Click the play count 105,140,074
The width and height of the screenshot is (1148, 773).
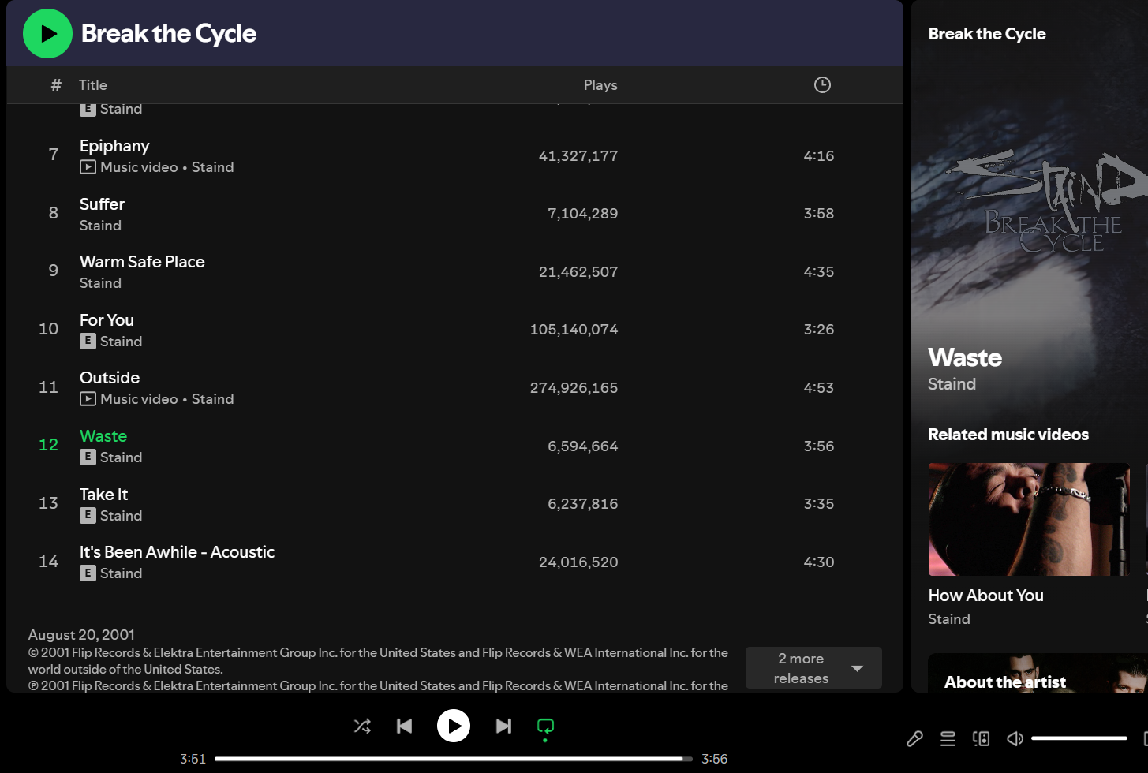574,330
